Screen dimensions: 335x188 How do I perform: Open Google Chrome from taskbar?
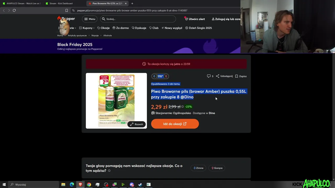89,185
